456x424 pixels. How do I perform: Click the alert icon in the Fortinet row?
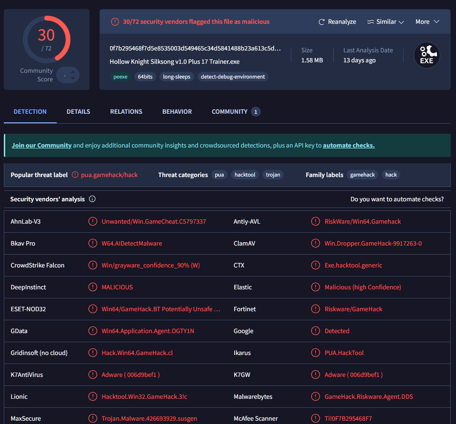pyautogui.click(x=316, y=309)
